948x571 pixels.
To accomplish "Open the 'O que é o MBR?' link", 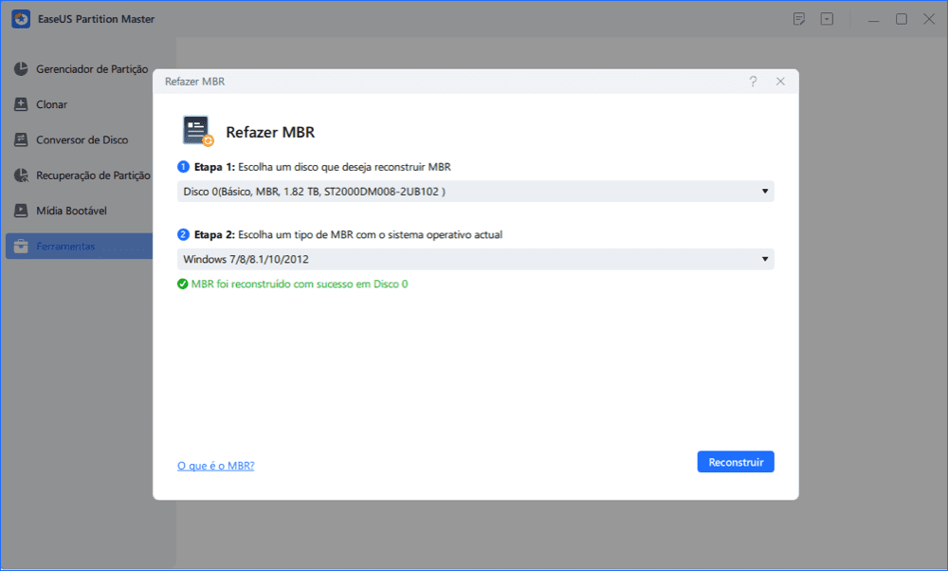I will point(216,465).
